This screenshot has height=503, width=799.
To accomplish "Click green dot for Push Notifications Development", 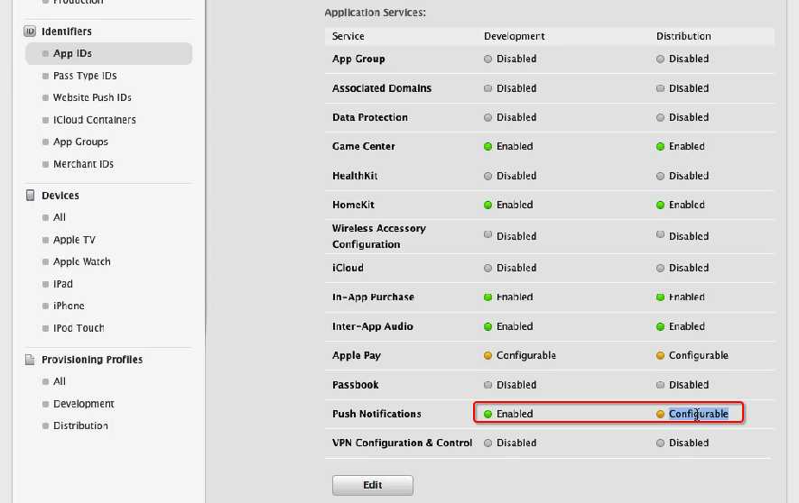I will point(488,414).
